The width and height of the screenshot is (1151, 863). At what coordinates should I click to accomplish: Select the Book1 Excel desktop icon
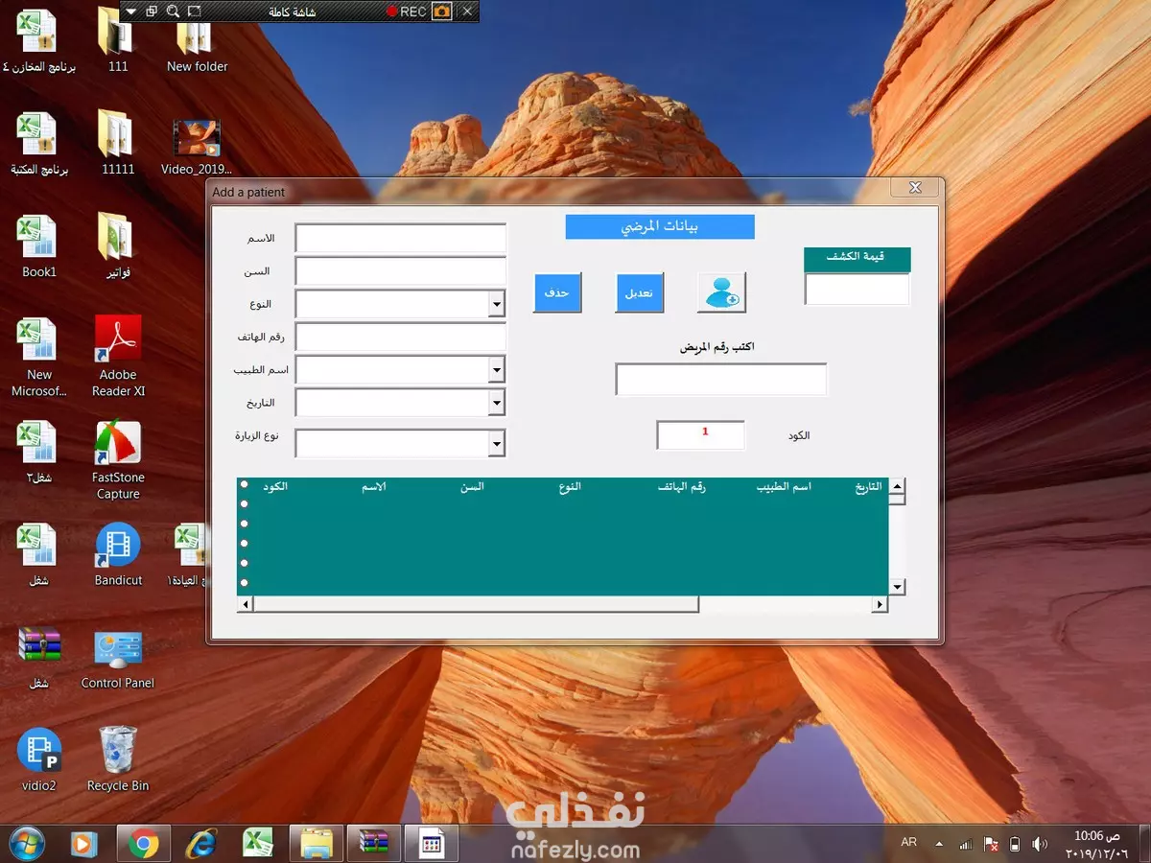point(38,246)
